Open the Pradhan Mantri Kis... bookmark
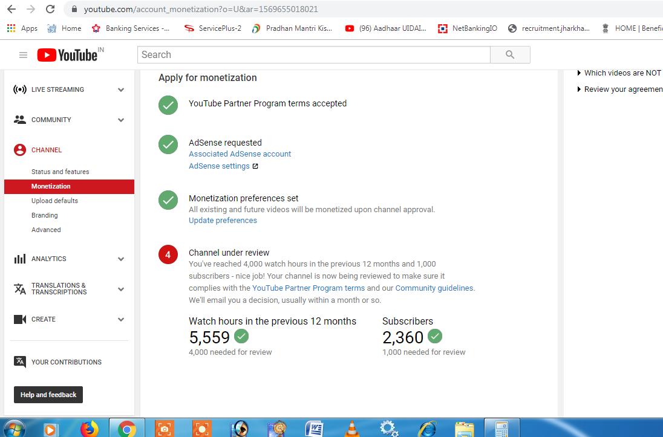The height and width of the screenshot is (437, 663). tap(292, 28)
